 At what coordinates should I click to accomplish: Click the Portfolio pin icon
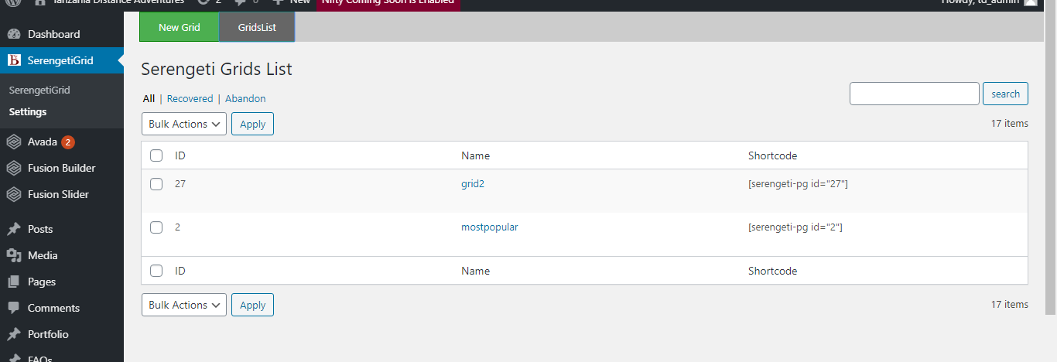13,334
